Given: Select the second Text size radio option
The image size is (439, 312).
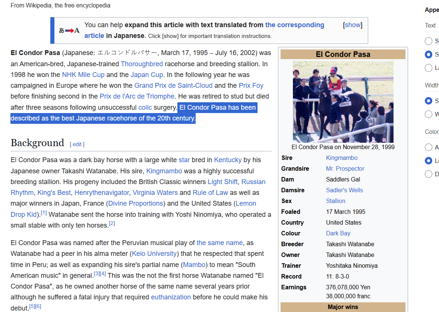Looking at the screenshot, I should tap(428, 54).
